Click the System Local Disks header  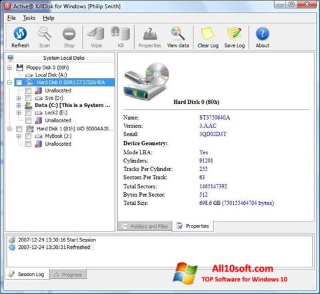(x=60, y=58)
